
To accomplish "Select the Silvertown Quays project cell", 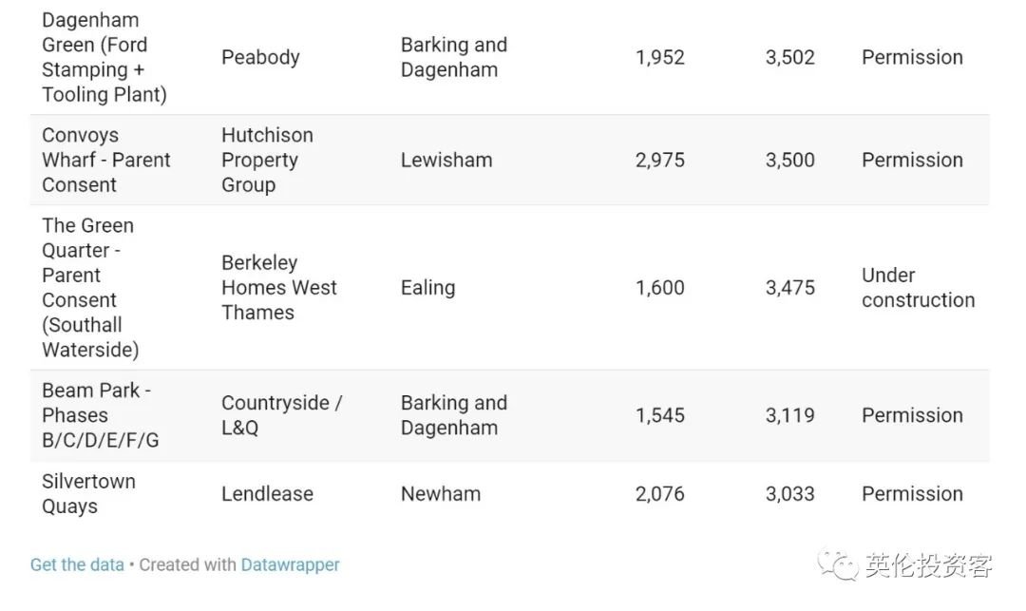I will coord(88,493).
